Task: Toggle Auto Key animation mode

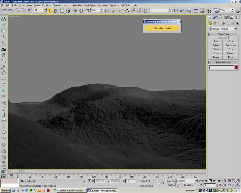Action: click(x=171, y=181)
